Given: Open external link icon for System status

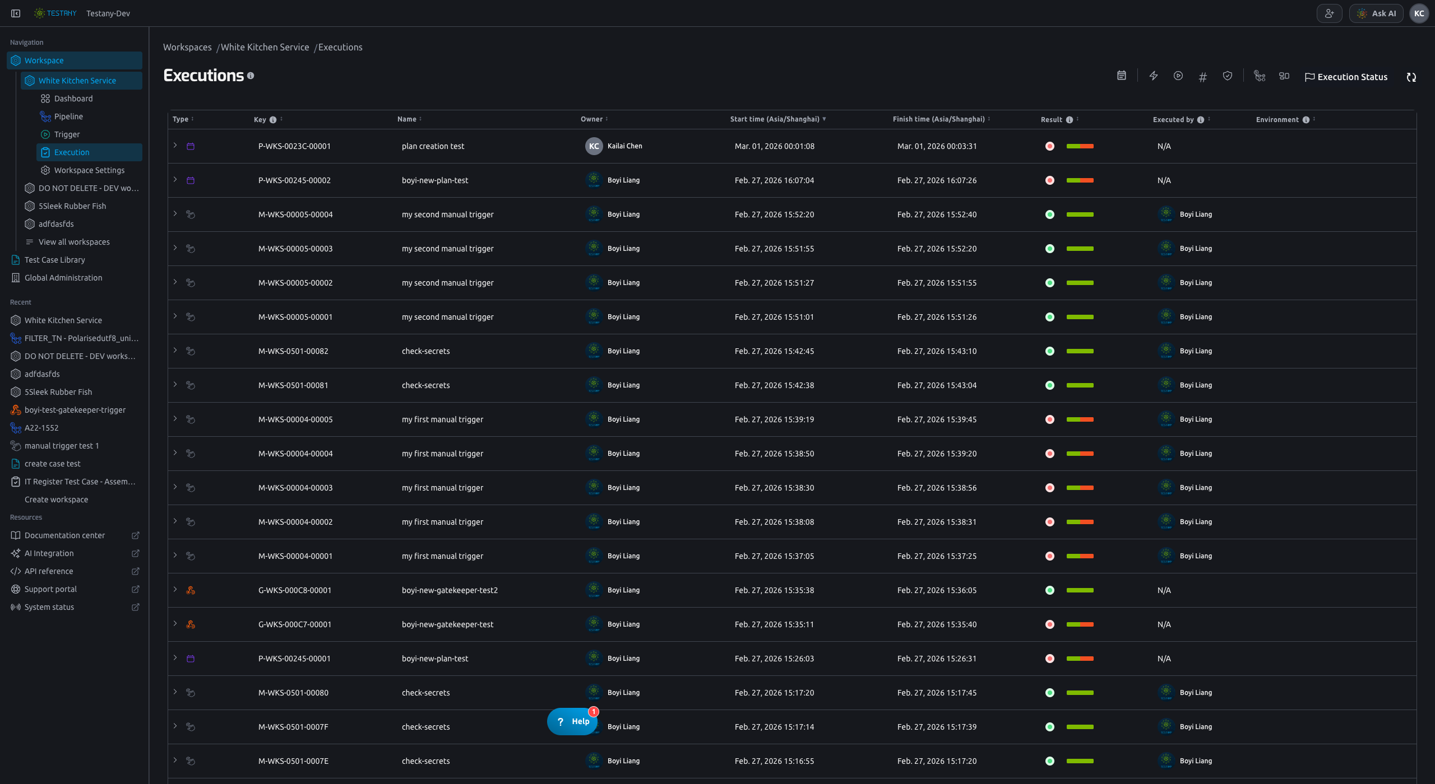Looking at the screenshot, I should (135, 607).
